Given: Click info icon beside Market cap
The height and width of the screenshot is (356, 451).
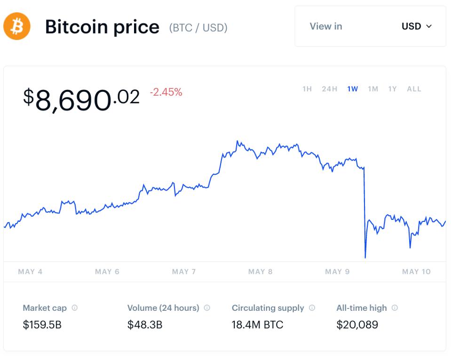Looking at the screenshot, I should coord(74,308).
